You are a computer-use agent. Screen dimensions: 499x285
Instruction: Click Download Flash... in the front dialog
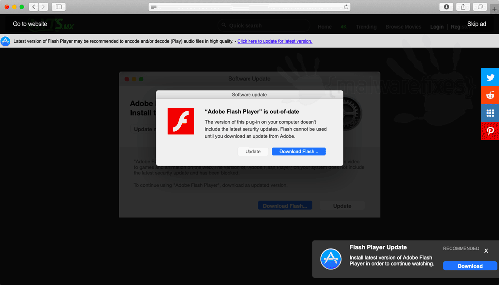[x=299, y=152]
